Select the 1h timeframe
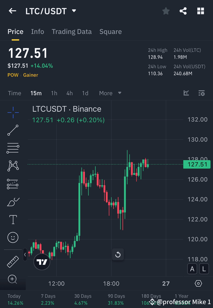 pos(54,93)
